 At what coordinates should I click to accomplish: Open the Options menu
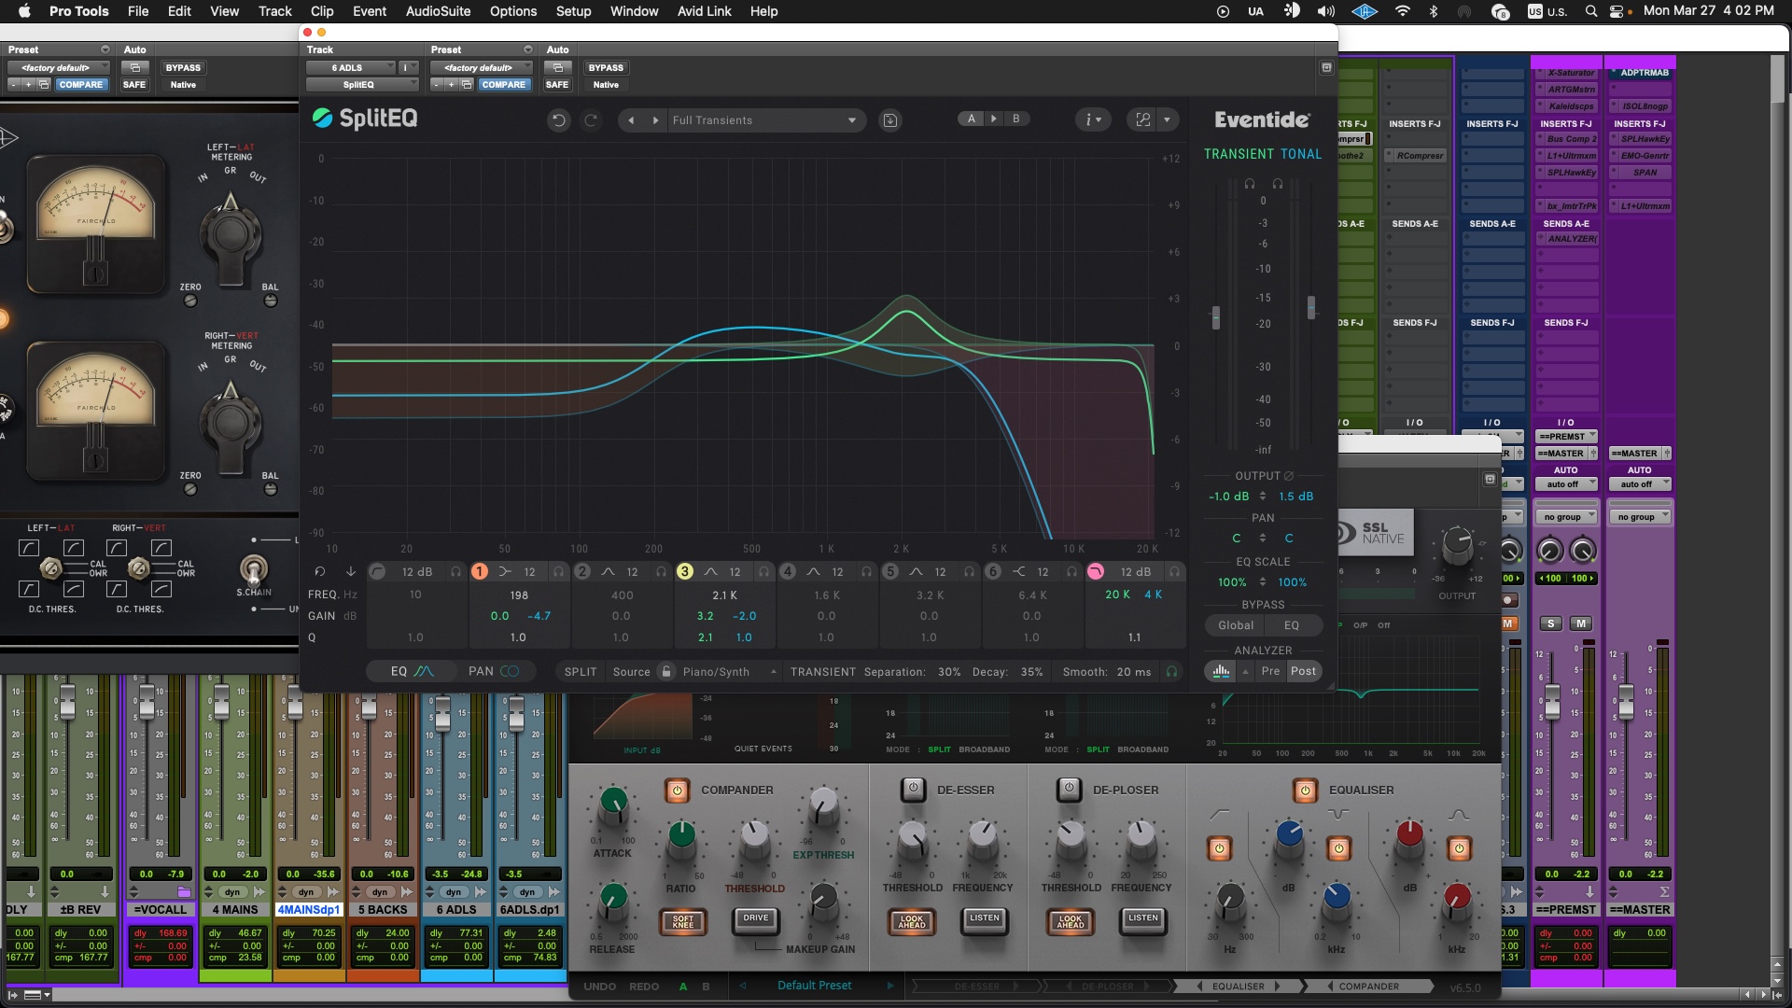click(x=513, y=11)
